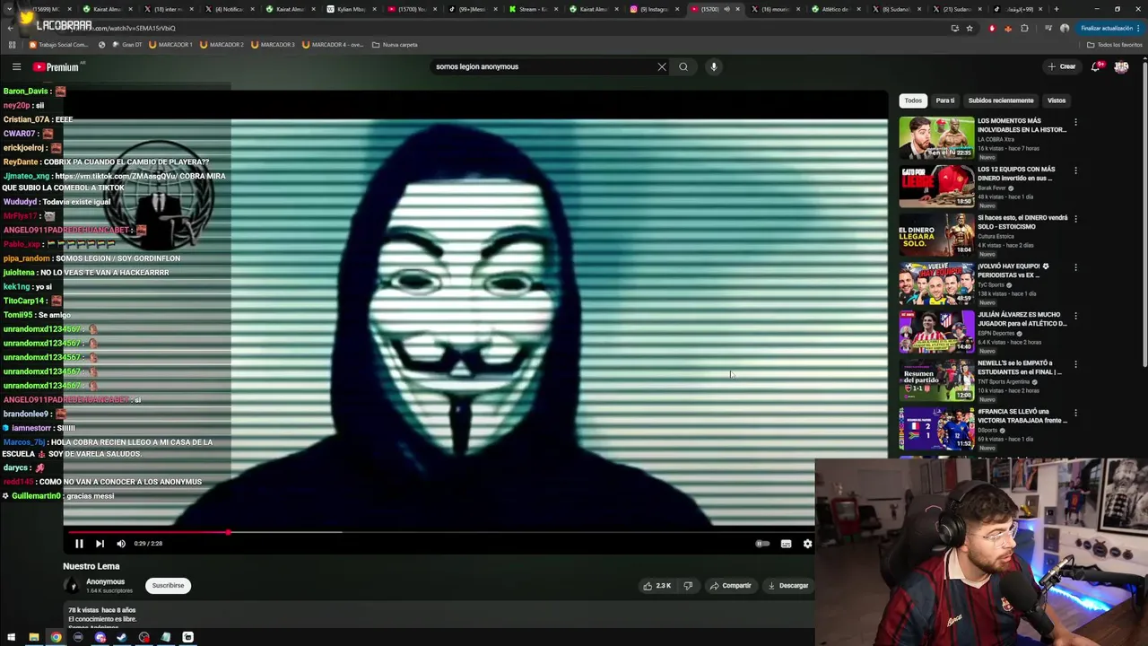Image resolution: width=1148 pixels, height=646 pixels.
Task: Open the Crear menu
Action: 1062,66
